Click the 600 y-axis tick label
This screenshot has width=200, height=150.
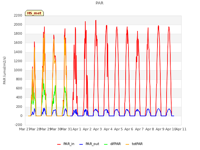[x=19, y=88]
